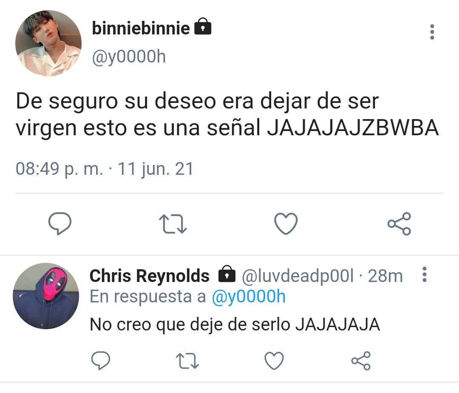Reply to binniebinnie's main tweet

coord(60,224)
